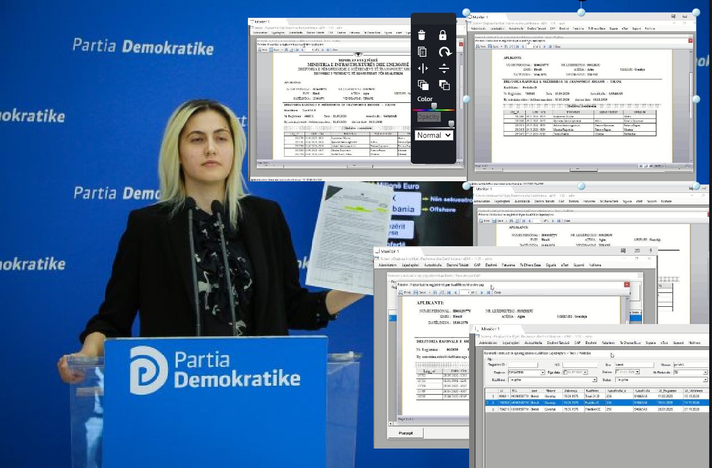This screenshot has height=468, width=712.
Task: Open Te Dhena Baze menu in rinovim cap window
Action: [x=530, y=265]
